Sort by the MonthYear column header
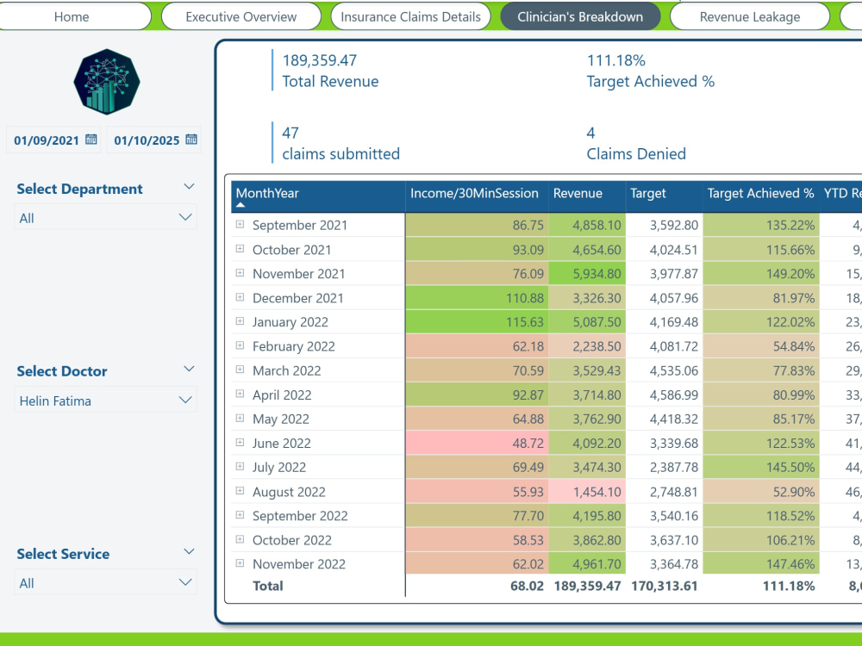 (318, 196)
